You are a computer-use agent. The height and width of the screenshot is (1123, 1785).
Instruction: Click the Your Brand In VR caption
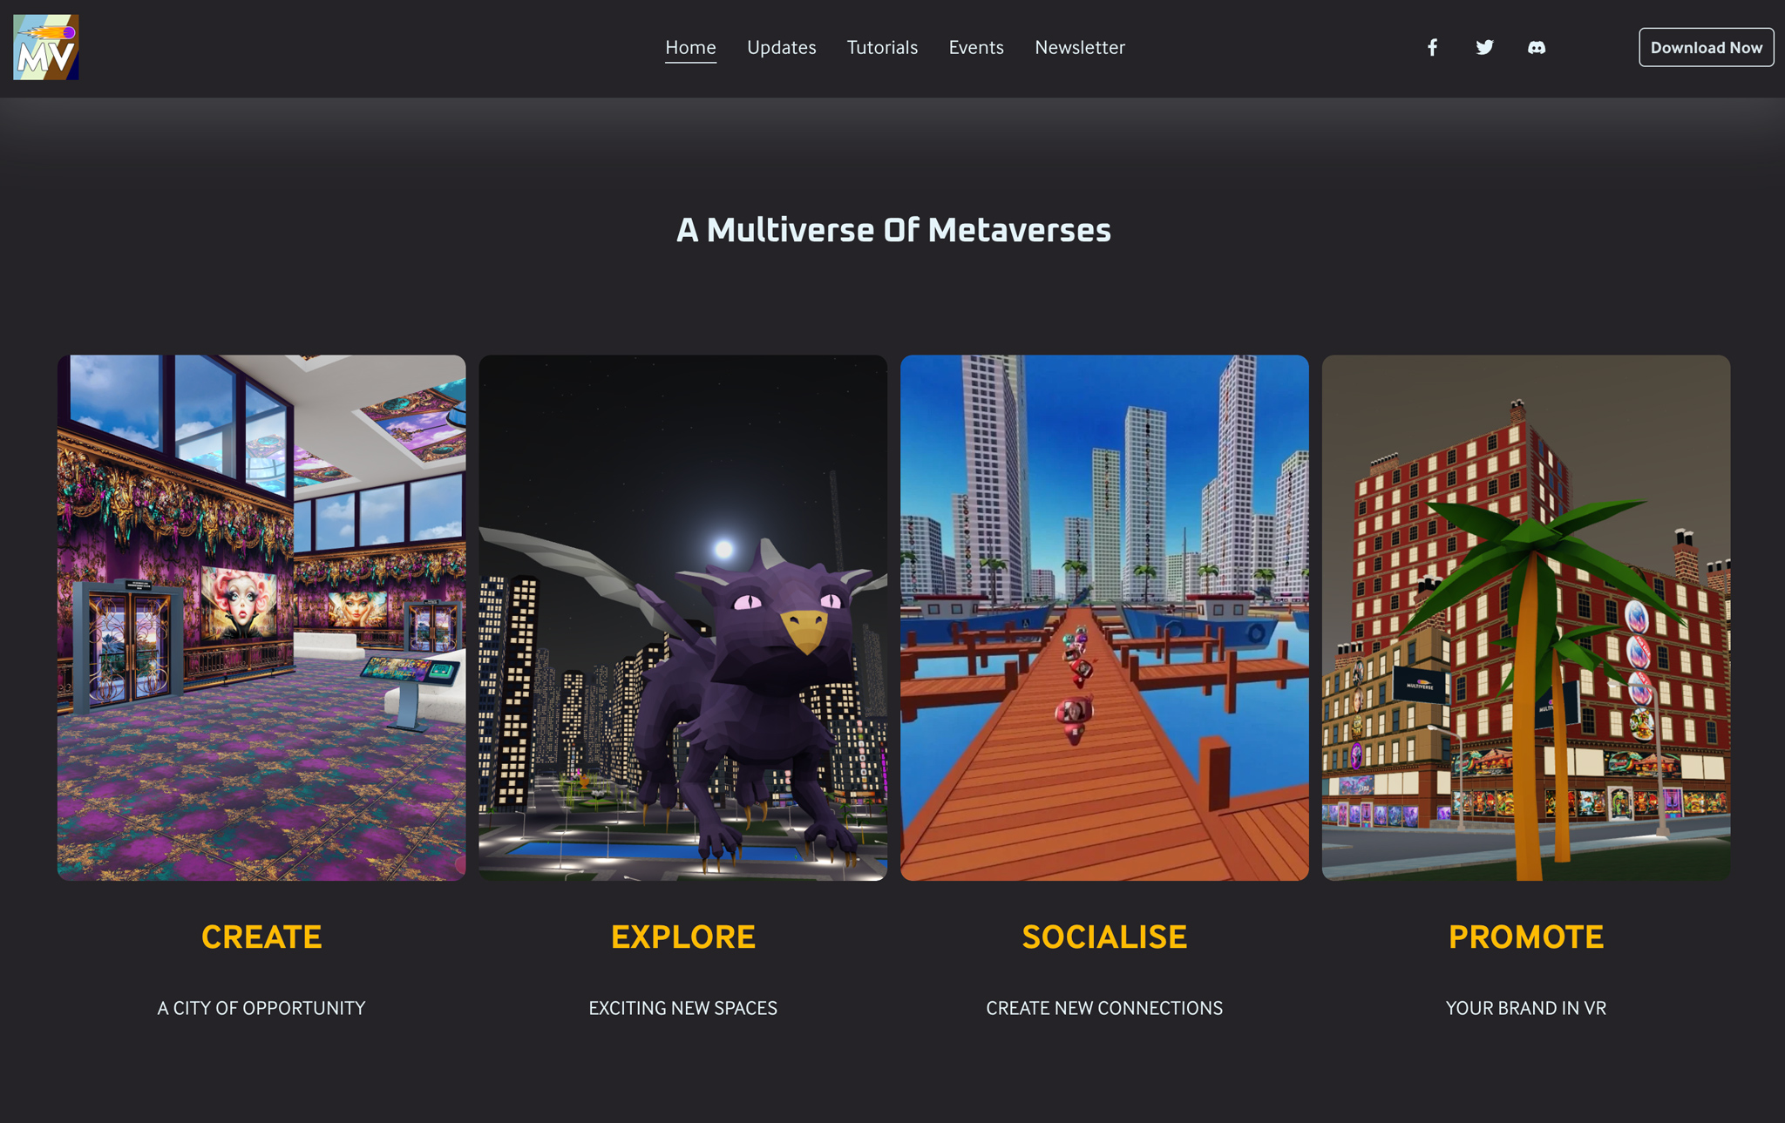click(1526, 1008)
